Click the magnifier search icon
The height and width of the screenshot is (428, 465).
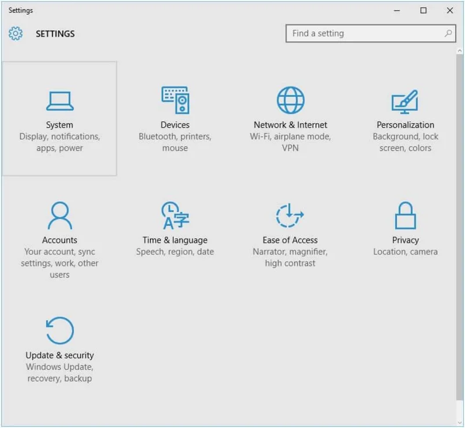pos(448,33)
